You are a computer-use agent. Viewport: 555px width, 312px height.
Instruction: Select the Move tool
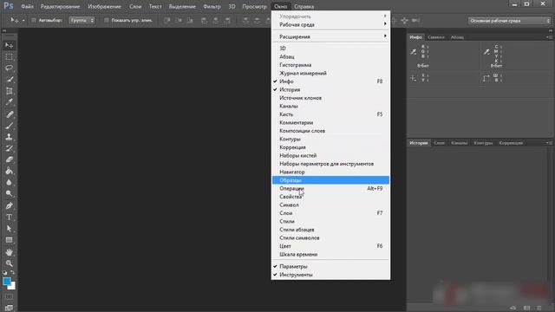coord(10,45)
